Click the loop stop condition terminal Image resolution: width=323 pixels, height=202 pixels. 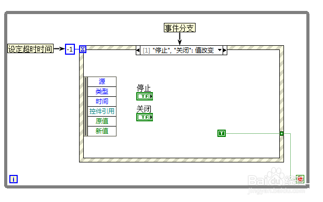pos(300,179)
